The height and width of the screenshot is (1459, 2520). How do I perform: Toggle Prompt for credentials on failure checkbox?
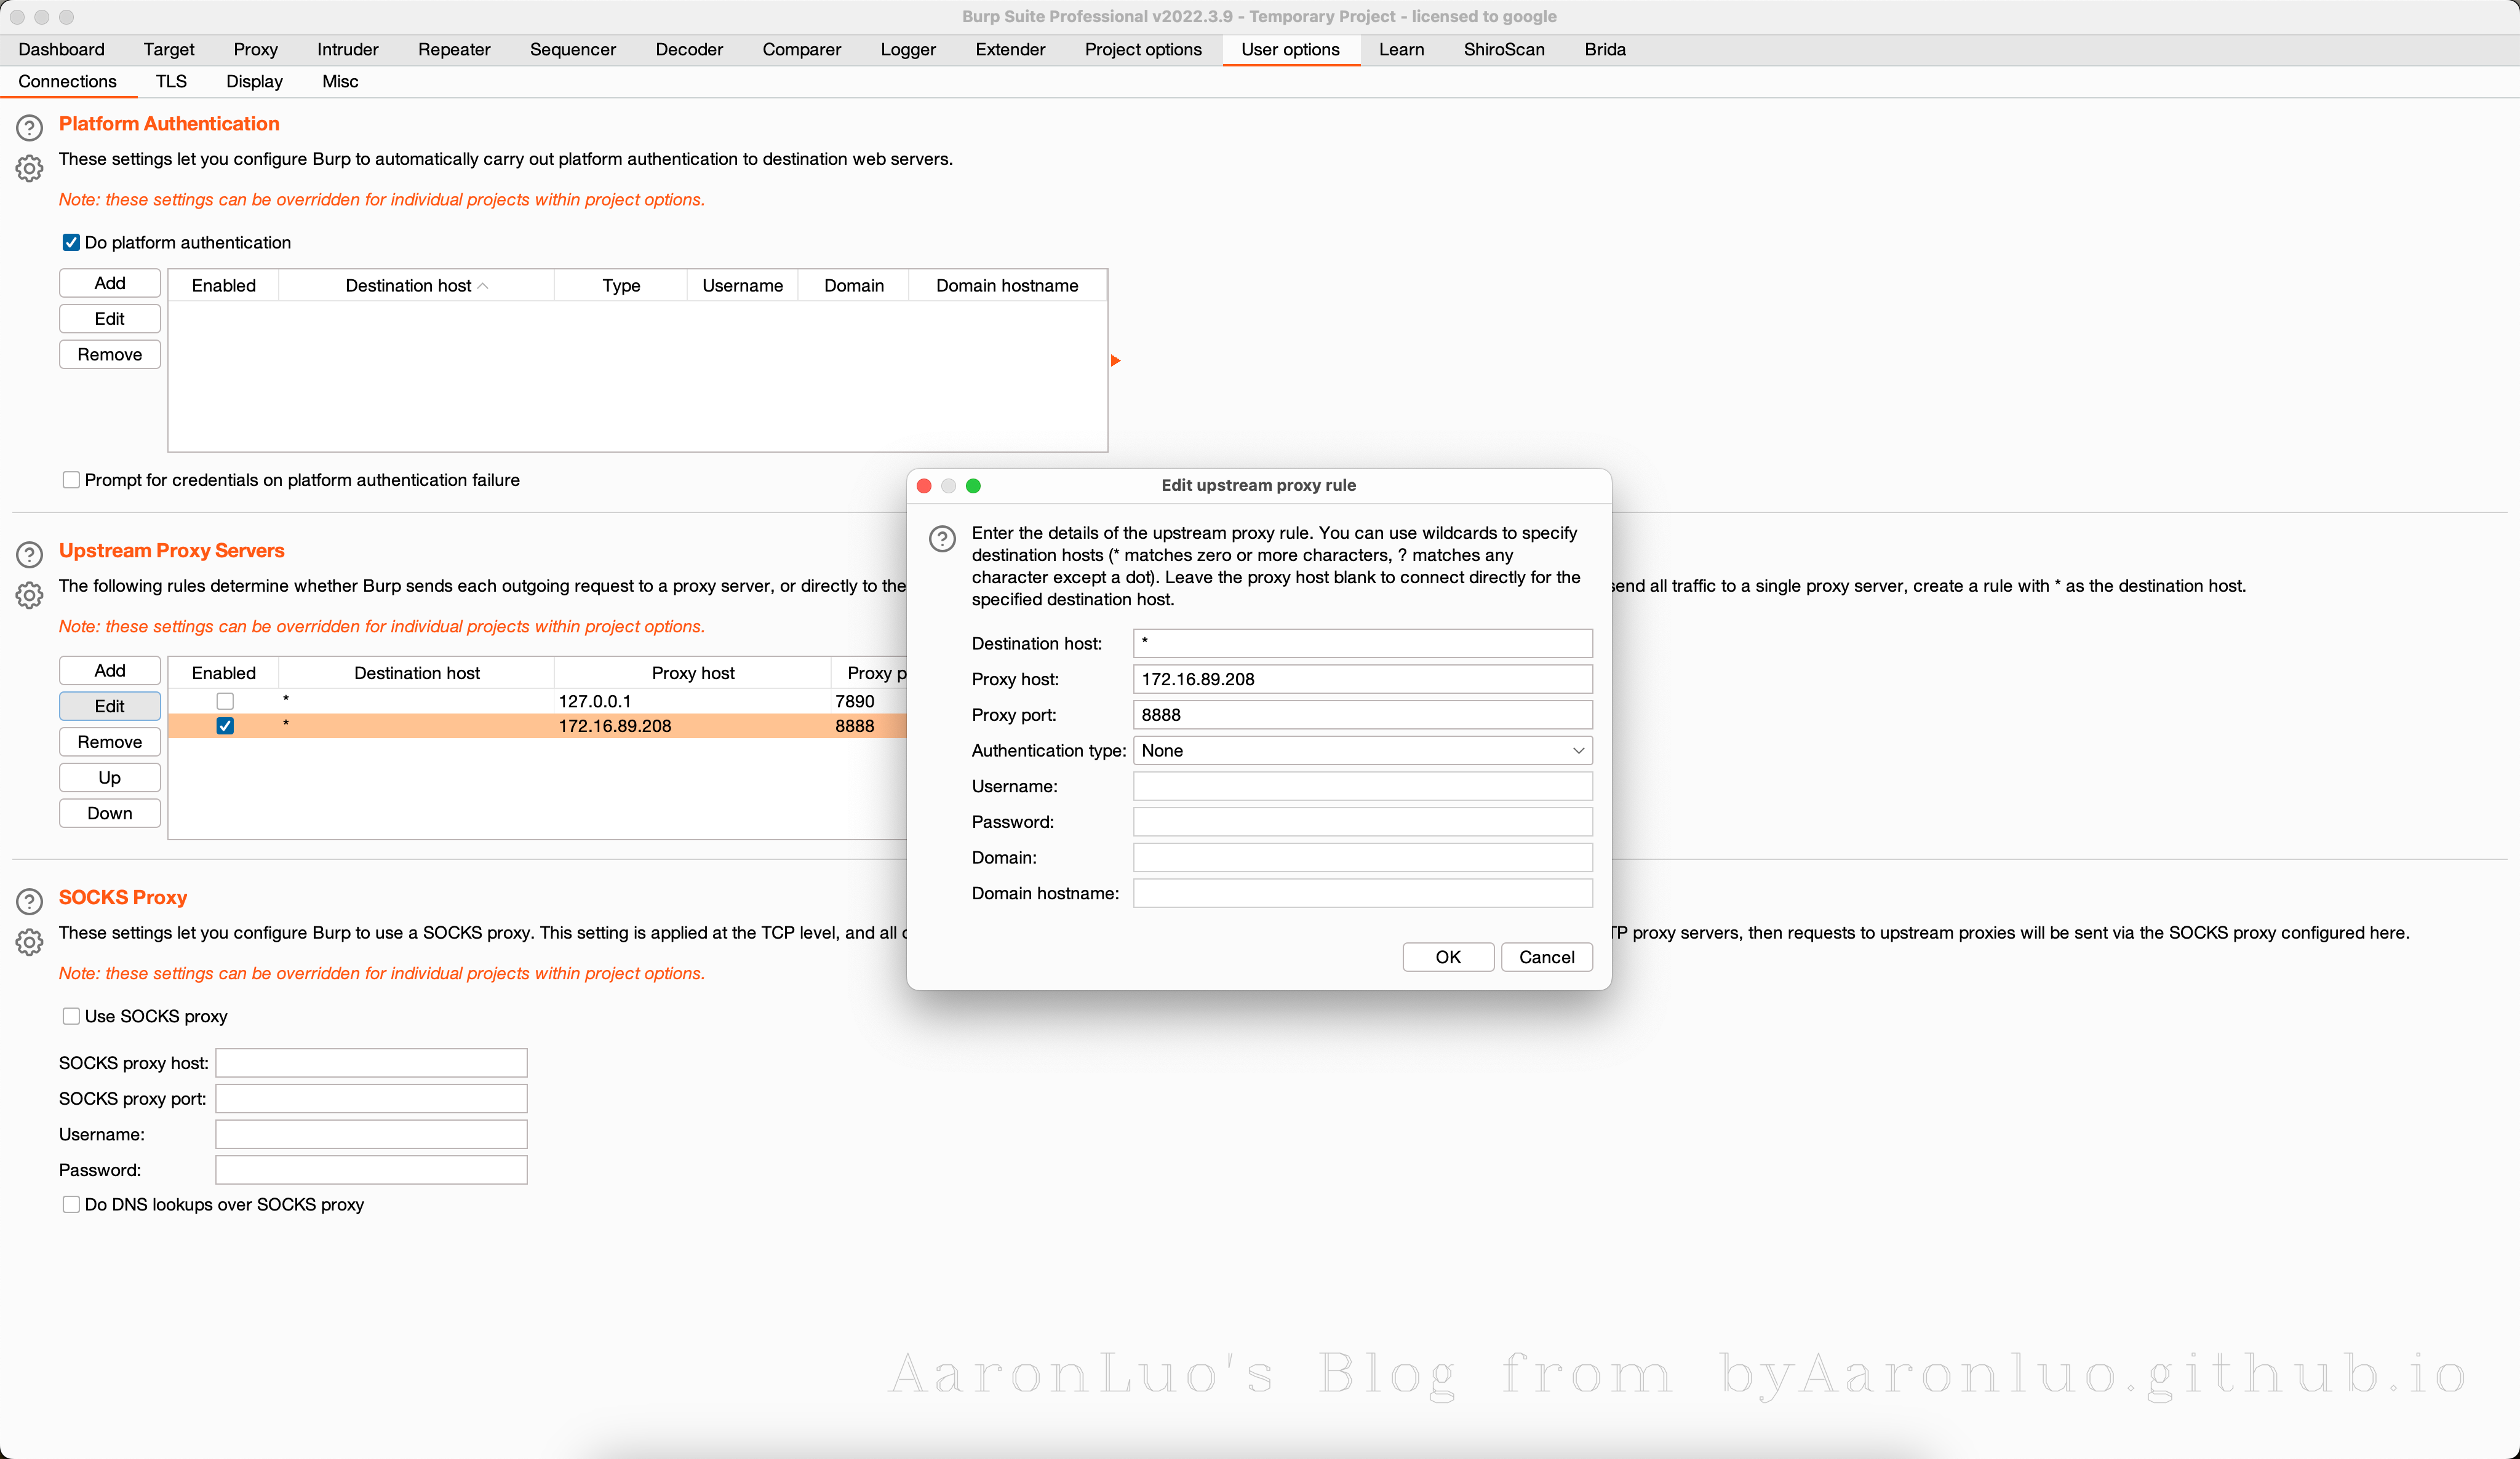pyautogui.click(x=71, y=480)
